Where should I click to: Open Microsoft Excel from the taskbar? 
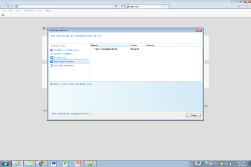click(x=66, y=164)
